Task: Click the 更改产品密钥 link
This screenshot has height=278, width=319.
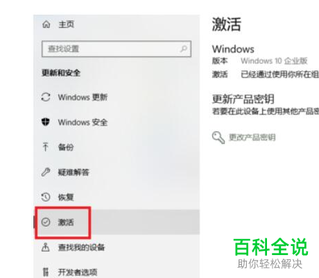Action: point(252,138)
